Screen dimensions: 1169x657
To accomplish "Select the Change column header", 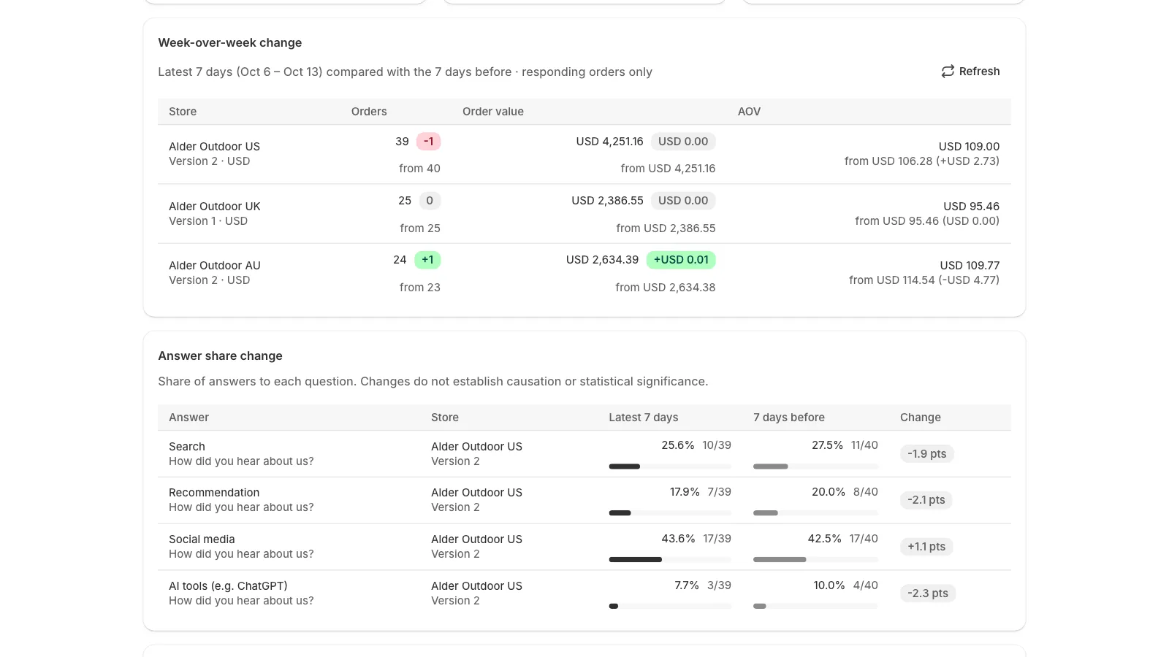I will (921, 418).
